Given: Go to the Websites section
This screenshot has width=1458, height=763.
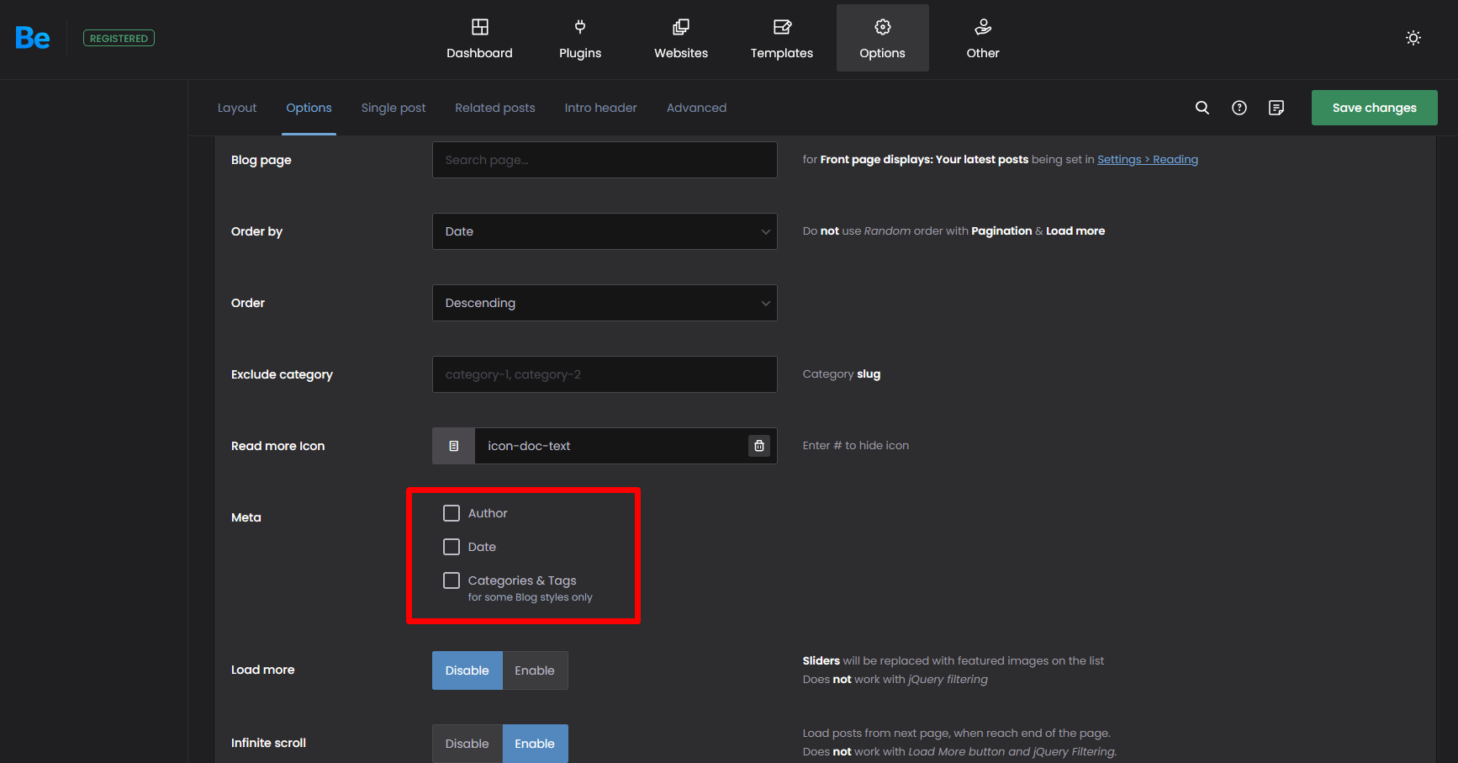Looking at the screenshot, I should (681, 39).
